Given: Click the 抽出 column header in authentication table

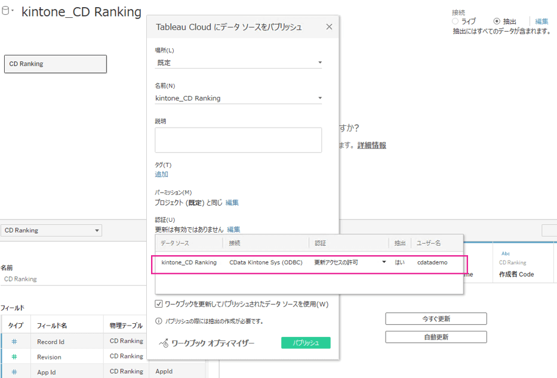Looking at the screenshot, I should tap(400, 243).
